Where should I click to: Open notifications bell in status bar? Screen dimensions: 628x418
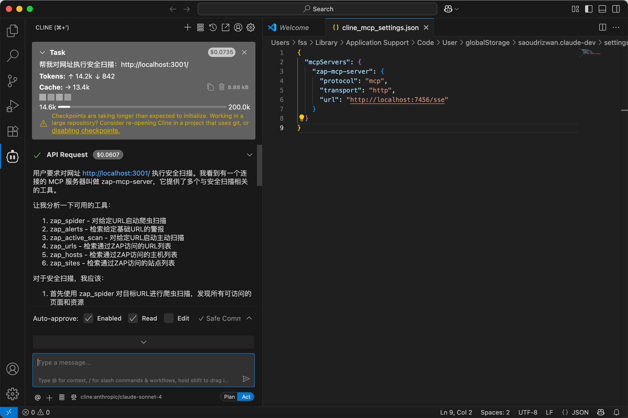[x=616, y=413]
